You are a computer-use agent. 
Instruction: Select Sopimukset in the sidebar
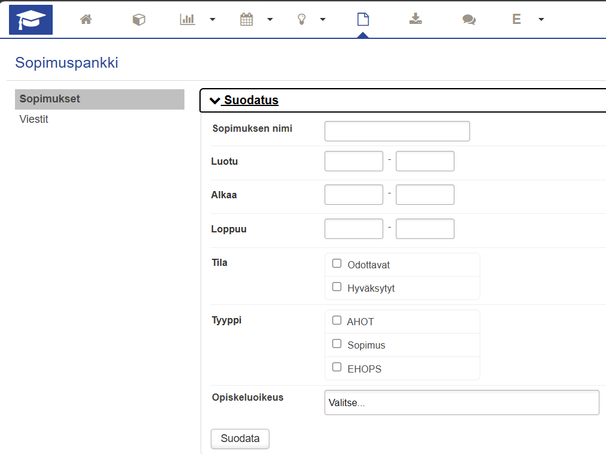click(x=100, y=99)
